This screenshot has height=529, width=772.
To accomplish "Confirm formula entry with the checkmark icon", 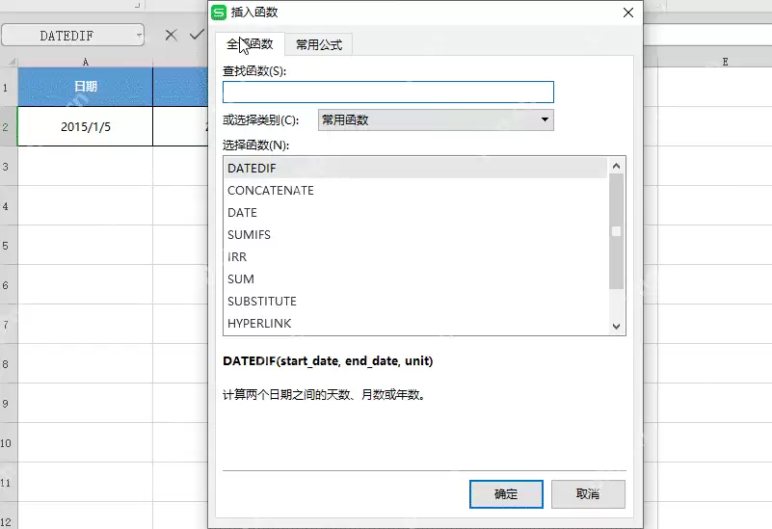I will [197, 35].
